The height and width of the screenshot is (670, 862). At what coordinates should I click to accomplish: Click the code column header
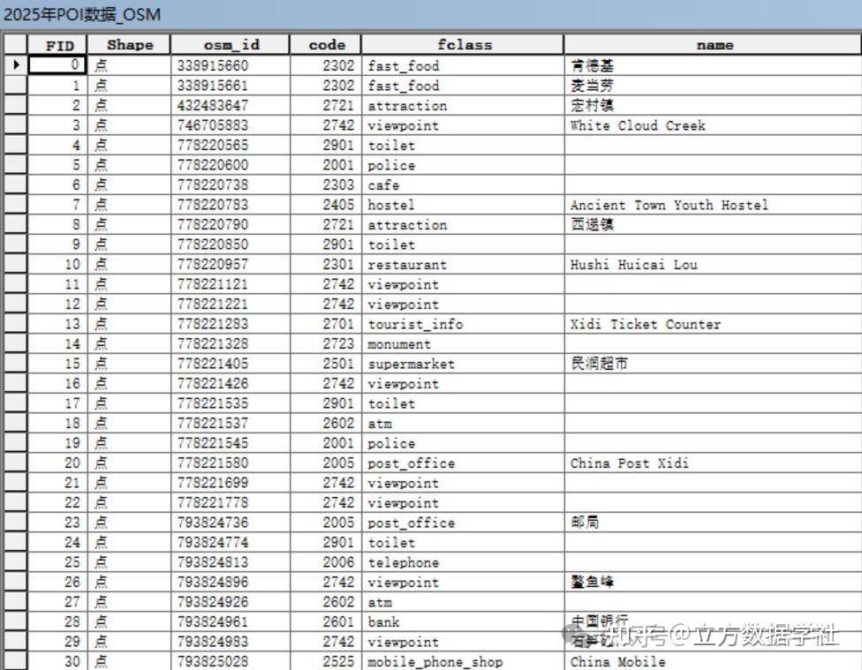point(326,44)
